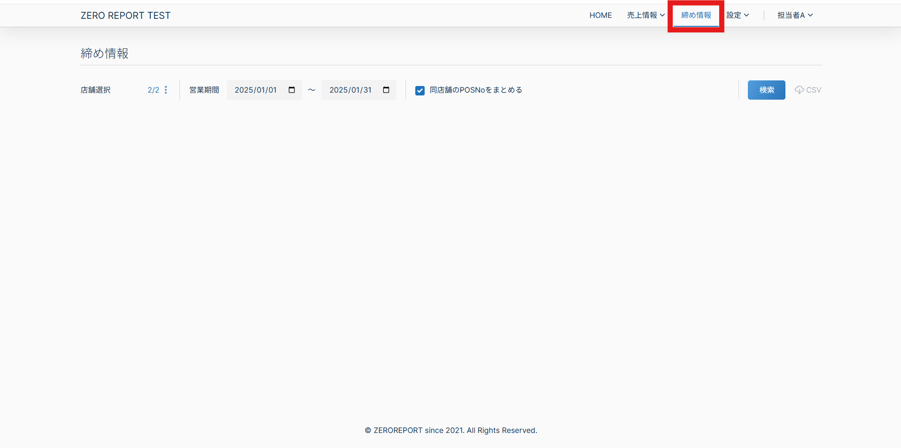
Task: Select the month in end date field
Action: click(356, 90)
